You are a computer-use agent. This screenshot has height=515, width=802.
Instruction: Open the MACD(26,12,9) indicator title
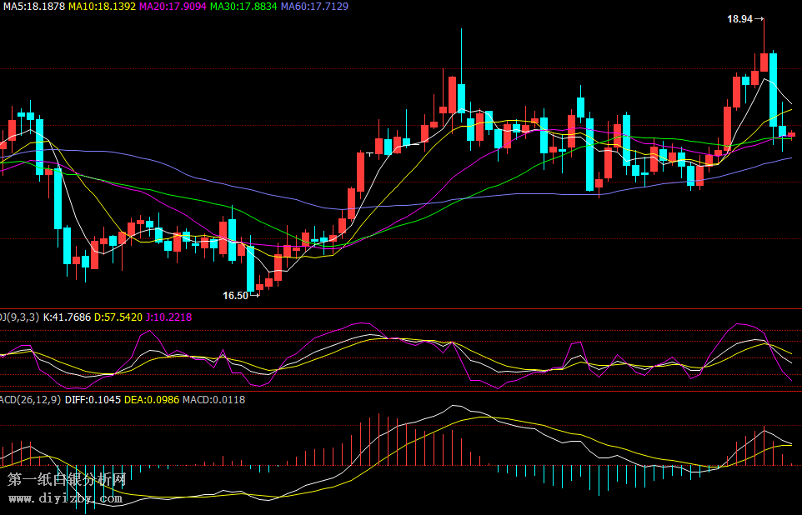click(x=29, y=400)
